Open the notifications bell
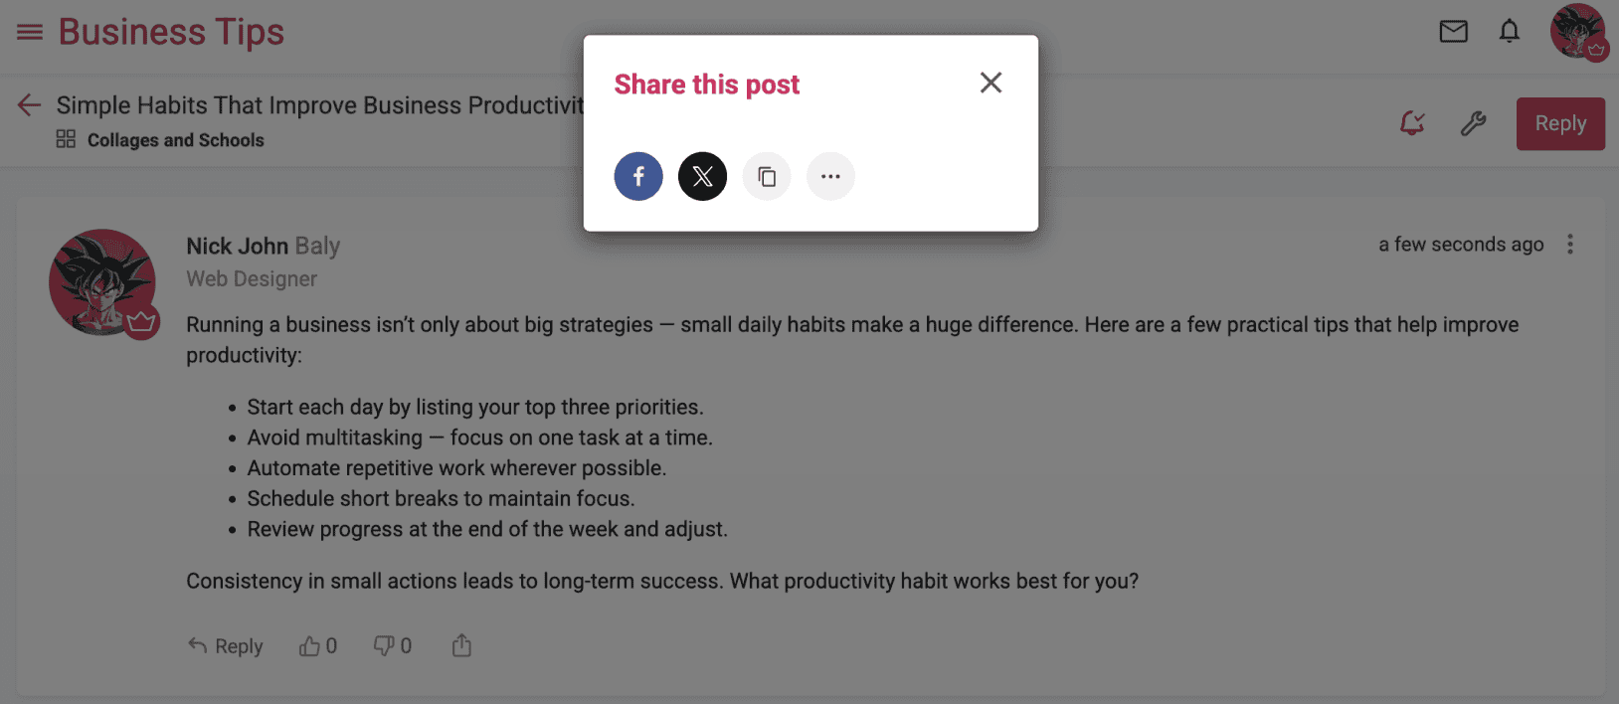This screenshot has width=1619, height=704. [1509, 32]
